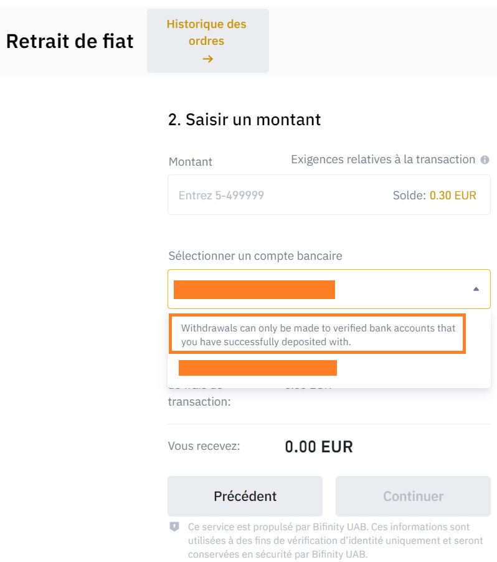Click the shield icon next to Bifinity disclaimer
The width and height of the screenshot is (497, 562).
pyautogui.click(x=173, y=526)
